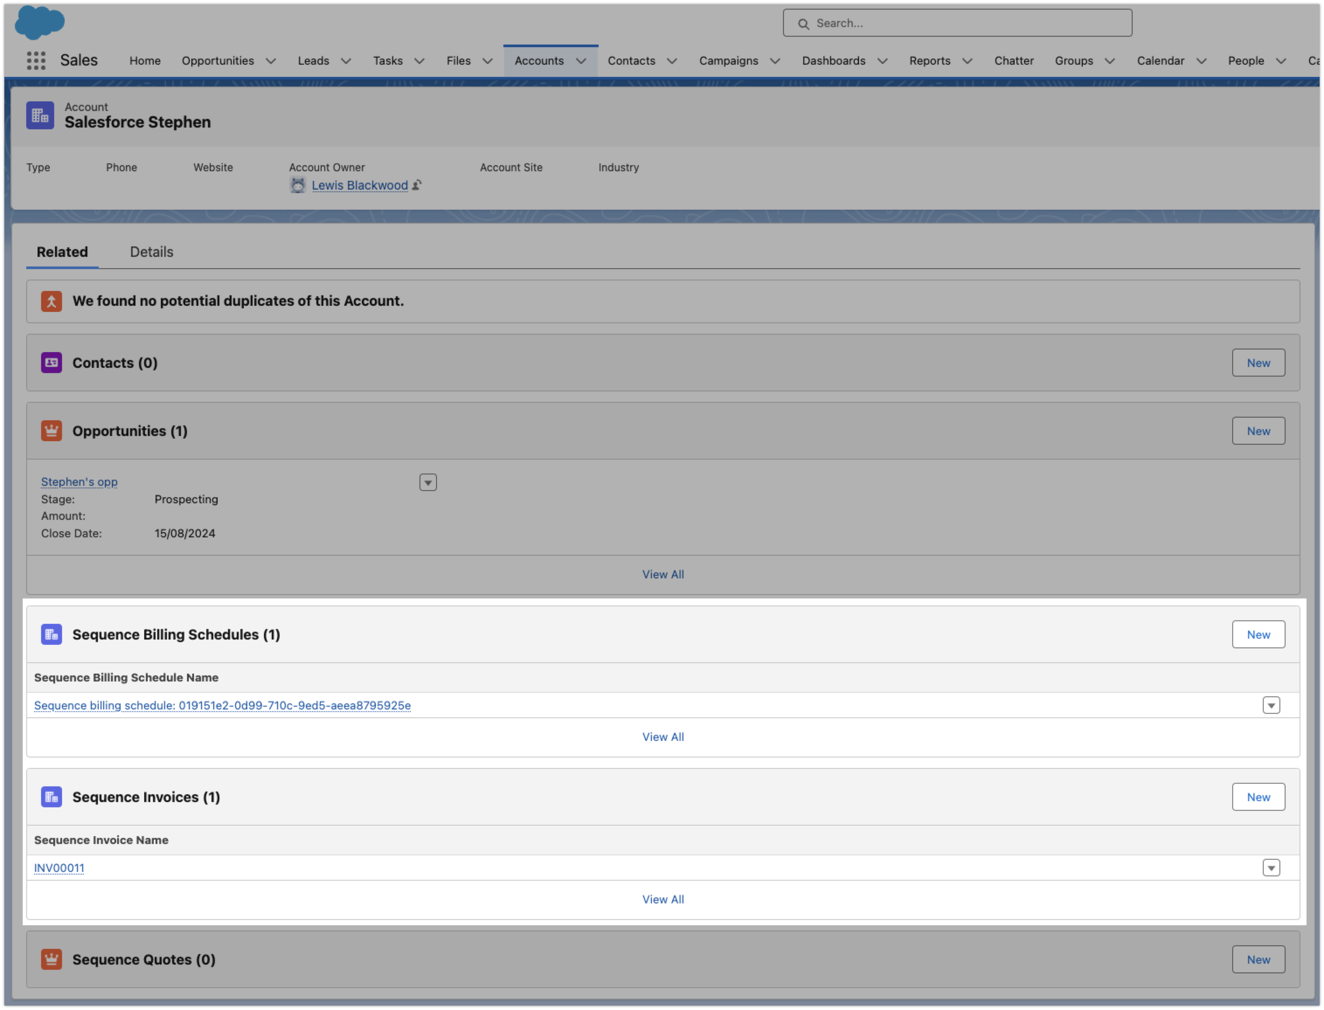This screenshot has height=1010, width=1324.
Task: Click the Sequence Billing Schedule Name column header
Action: (x=126, y=678)
